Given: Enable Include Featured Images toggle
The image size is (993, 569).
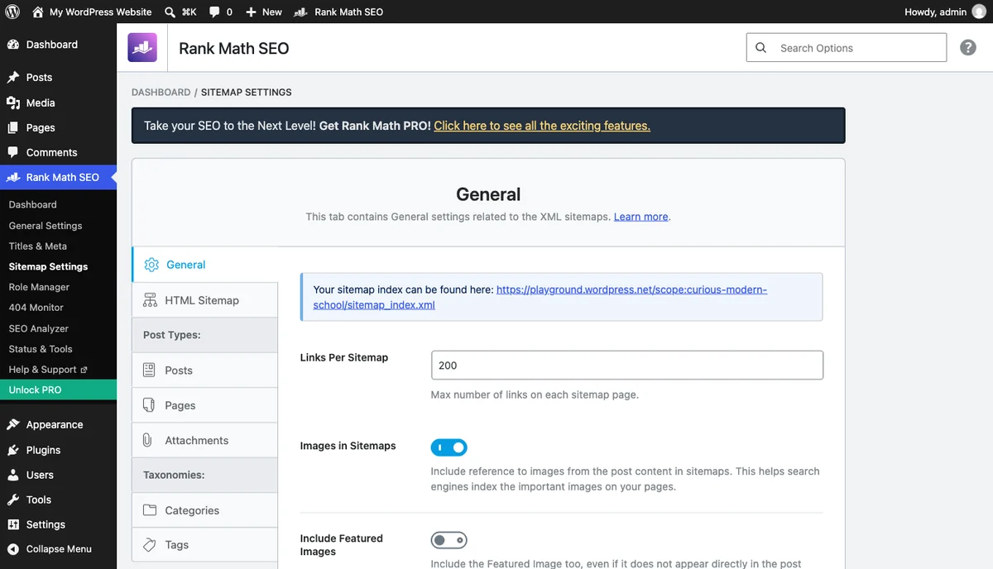Looking at the screenshot, I should [449, 540].
